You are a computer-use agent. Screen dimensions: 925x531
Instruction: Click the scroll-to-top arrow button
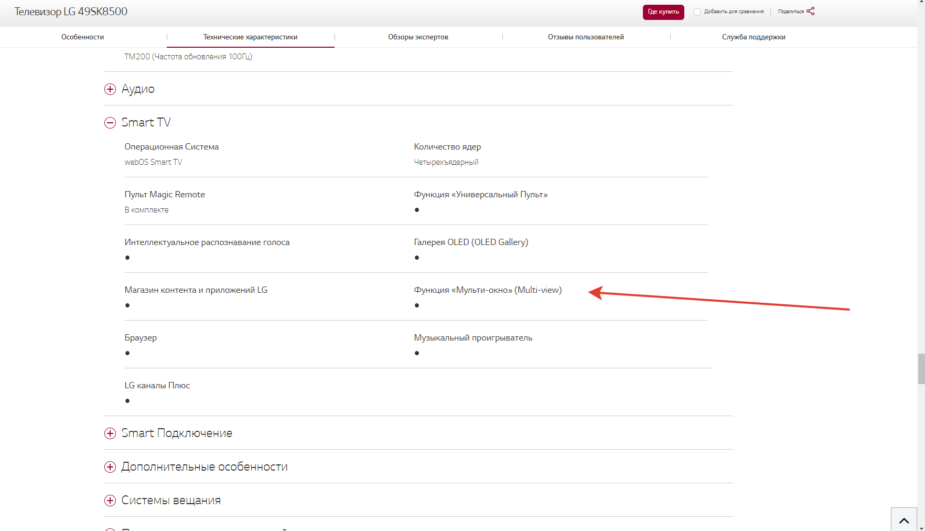(904, 520)
